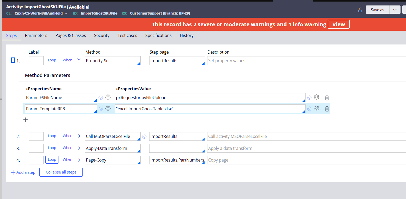
Task: Click target icon next to Param.TemplateRFB name field
Action: [x=101, y=109]
